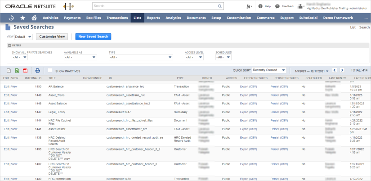Click View for HRC File Cabinet Files row

coord(14,121)
